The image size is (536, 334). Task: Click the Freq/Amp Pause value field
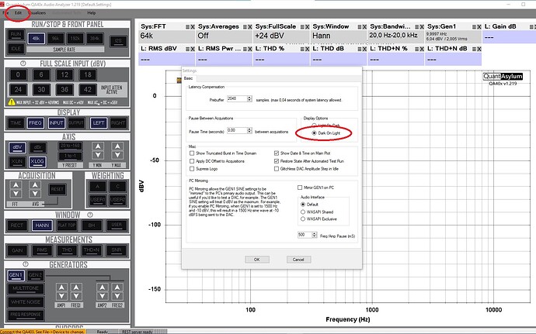coord(305,235)
